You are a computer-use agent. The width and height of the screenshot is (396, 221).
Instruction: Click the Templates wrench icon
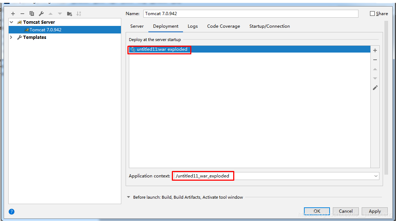19,37
